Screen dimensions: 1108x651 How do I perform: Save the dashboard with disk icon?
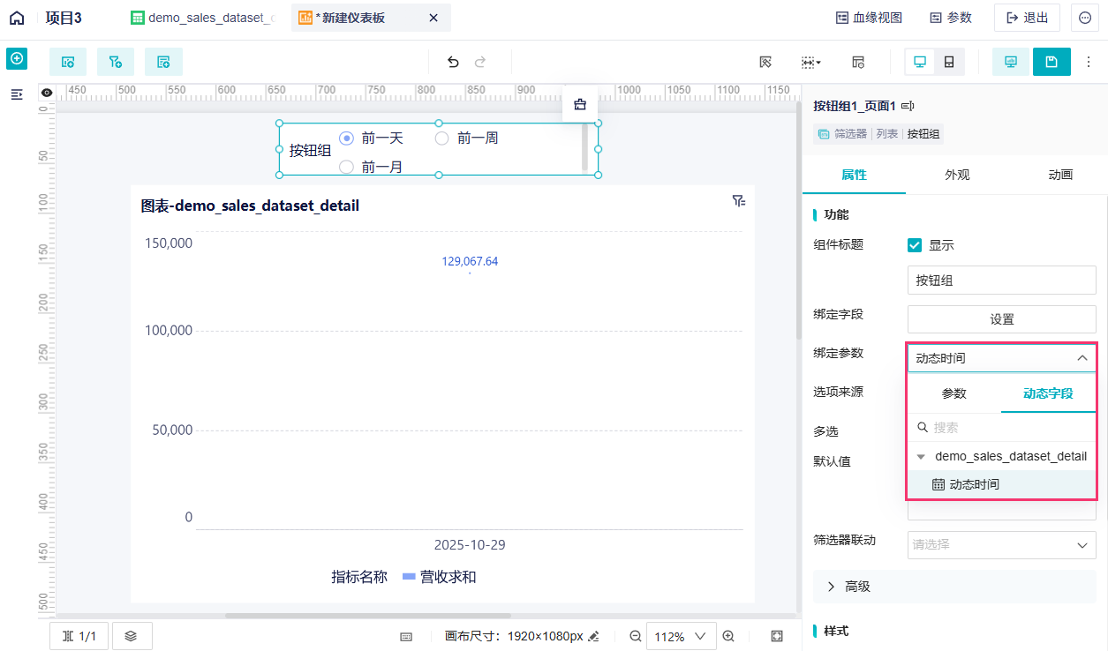[1051, 62]
